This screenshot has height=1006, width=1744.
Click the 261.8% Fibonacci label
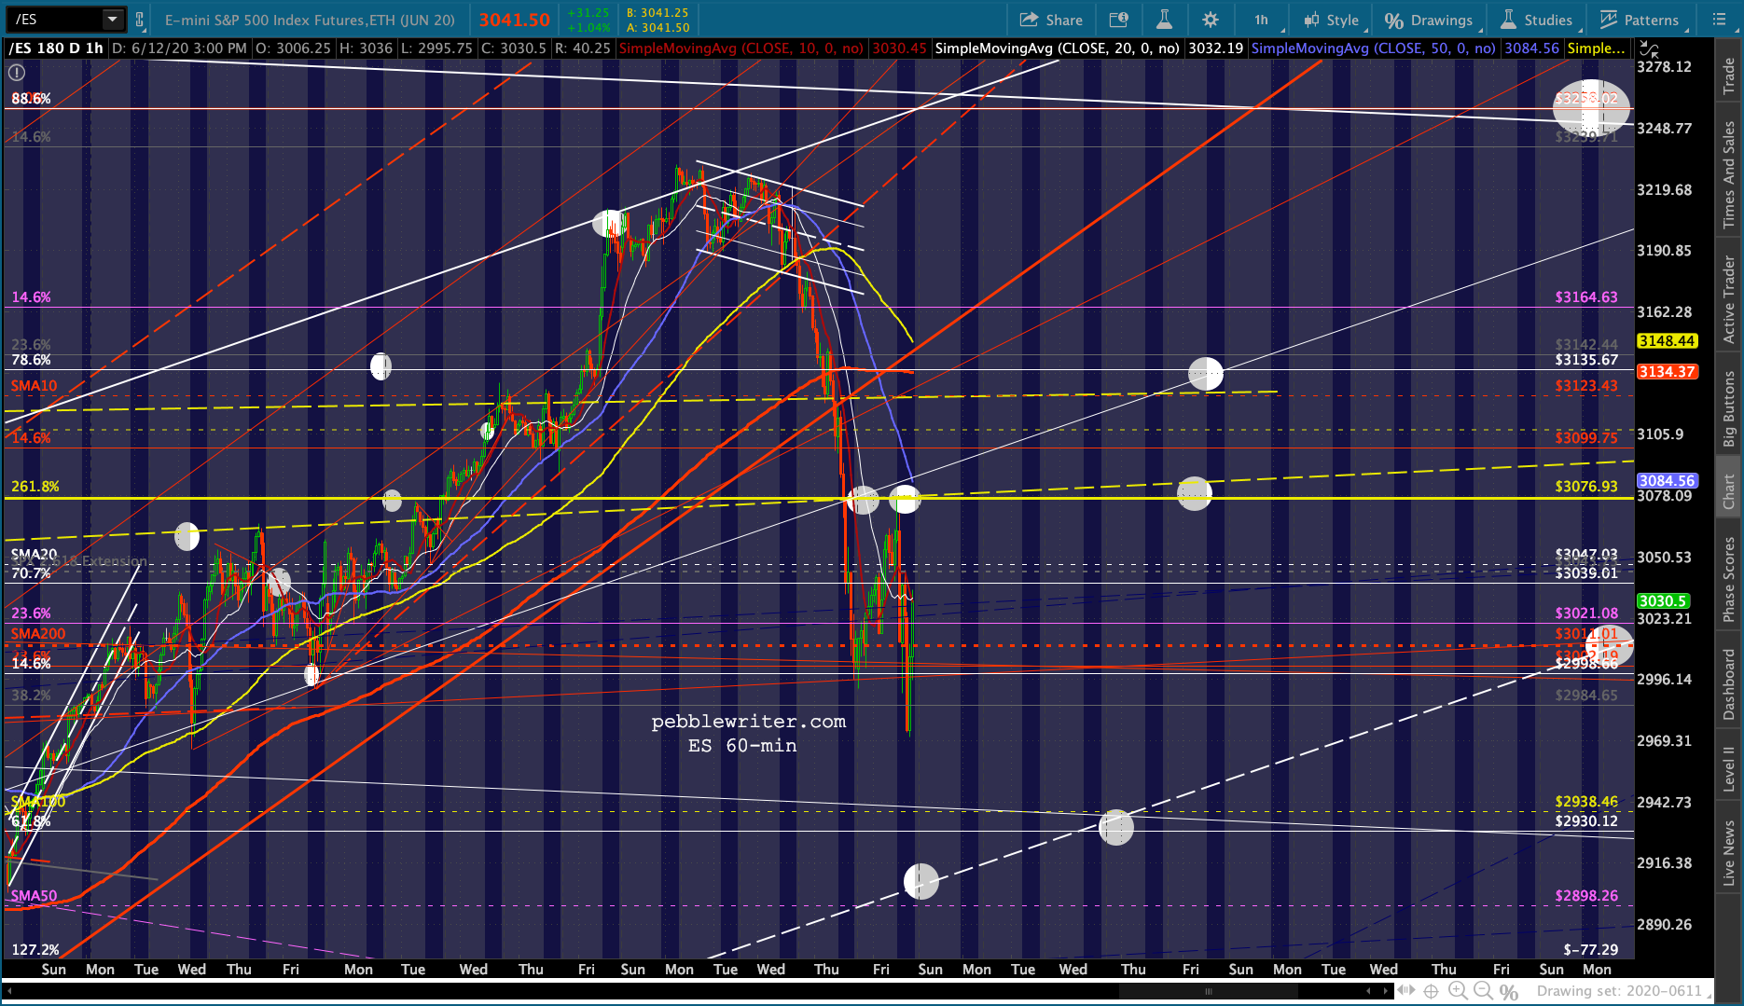[35, 487]
